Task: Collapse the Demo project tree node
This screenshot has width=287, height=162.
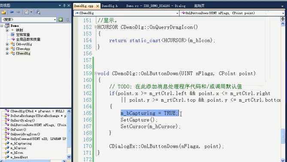Action: tap(2, 26)
